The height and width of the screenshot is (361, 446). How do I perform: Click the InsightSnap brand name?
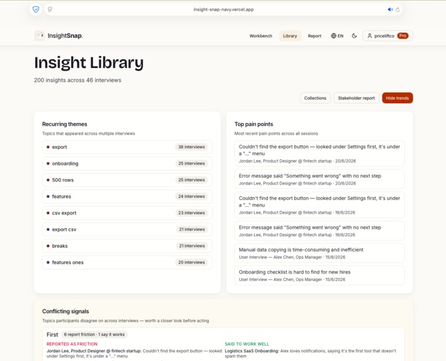65,36
